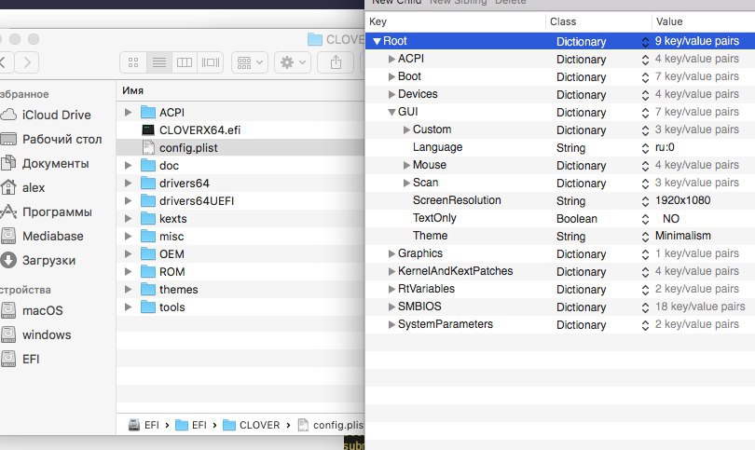Open class stepper for Theme row
Screen dimensions: 755x450
pyautogui.click(x=645, y=237)
